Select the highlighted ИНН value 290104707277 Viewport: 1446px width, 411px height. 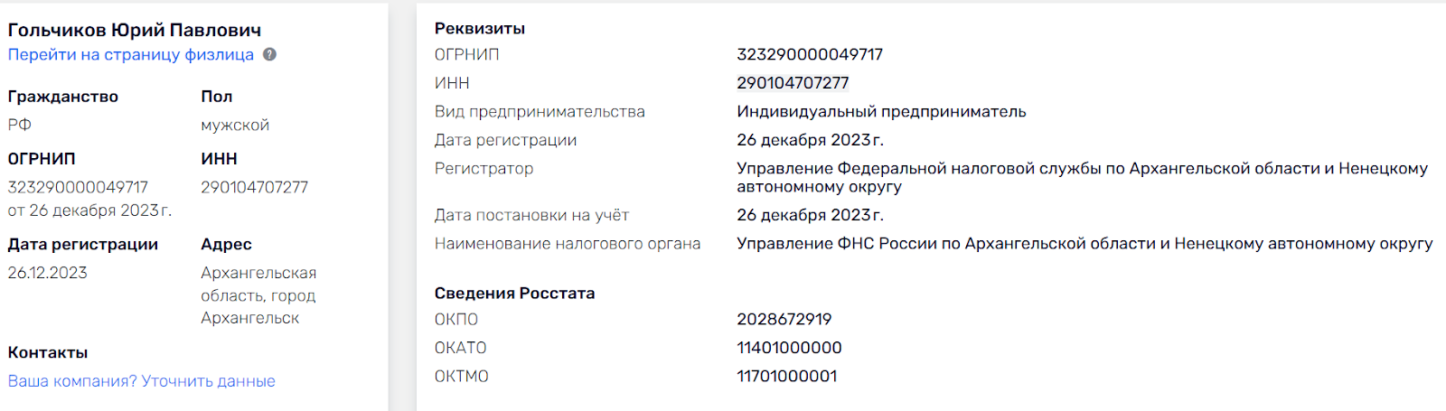(x=793, y=83)
